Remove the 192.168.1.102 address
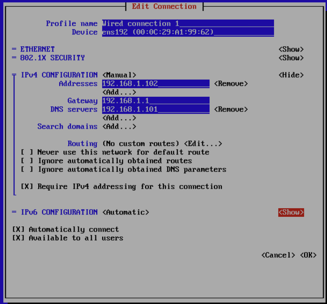327x304 pixels. [x=231, y=84]
